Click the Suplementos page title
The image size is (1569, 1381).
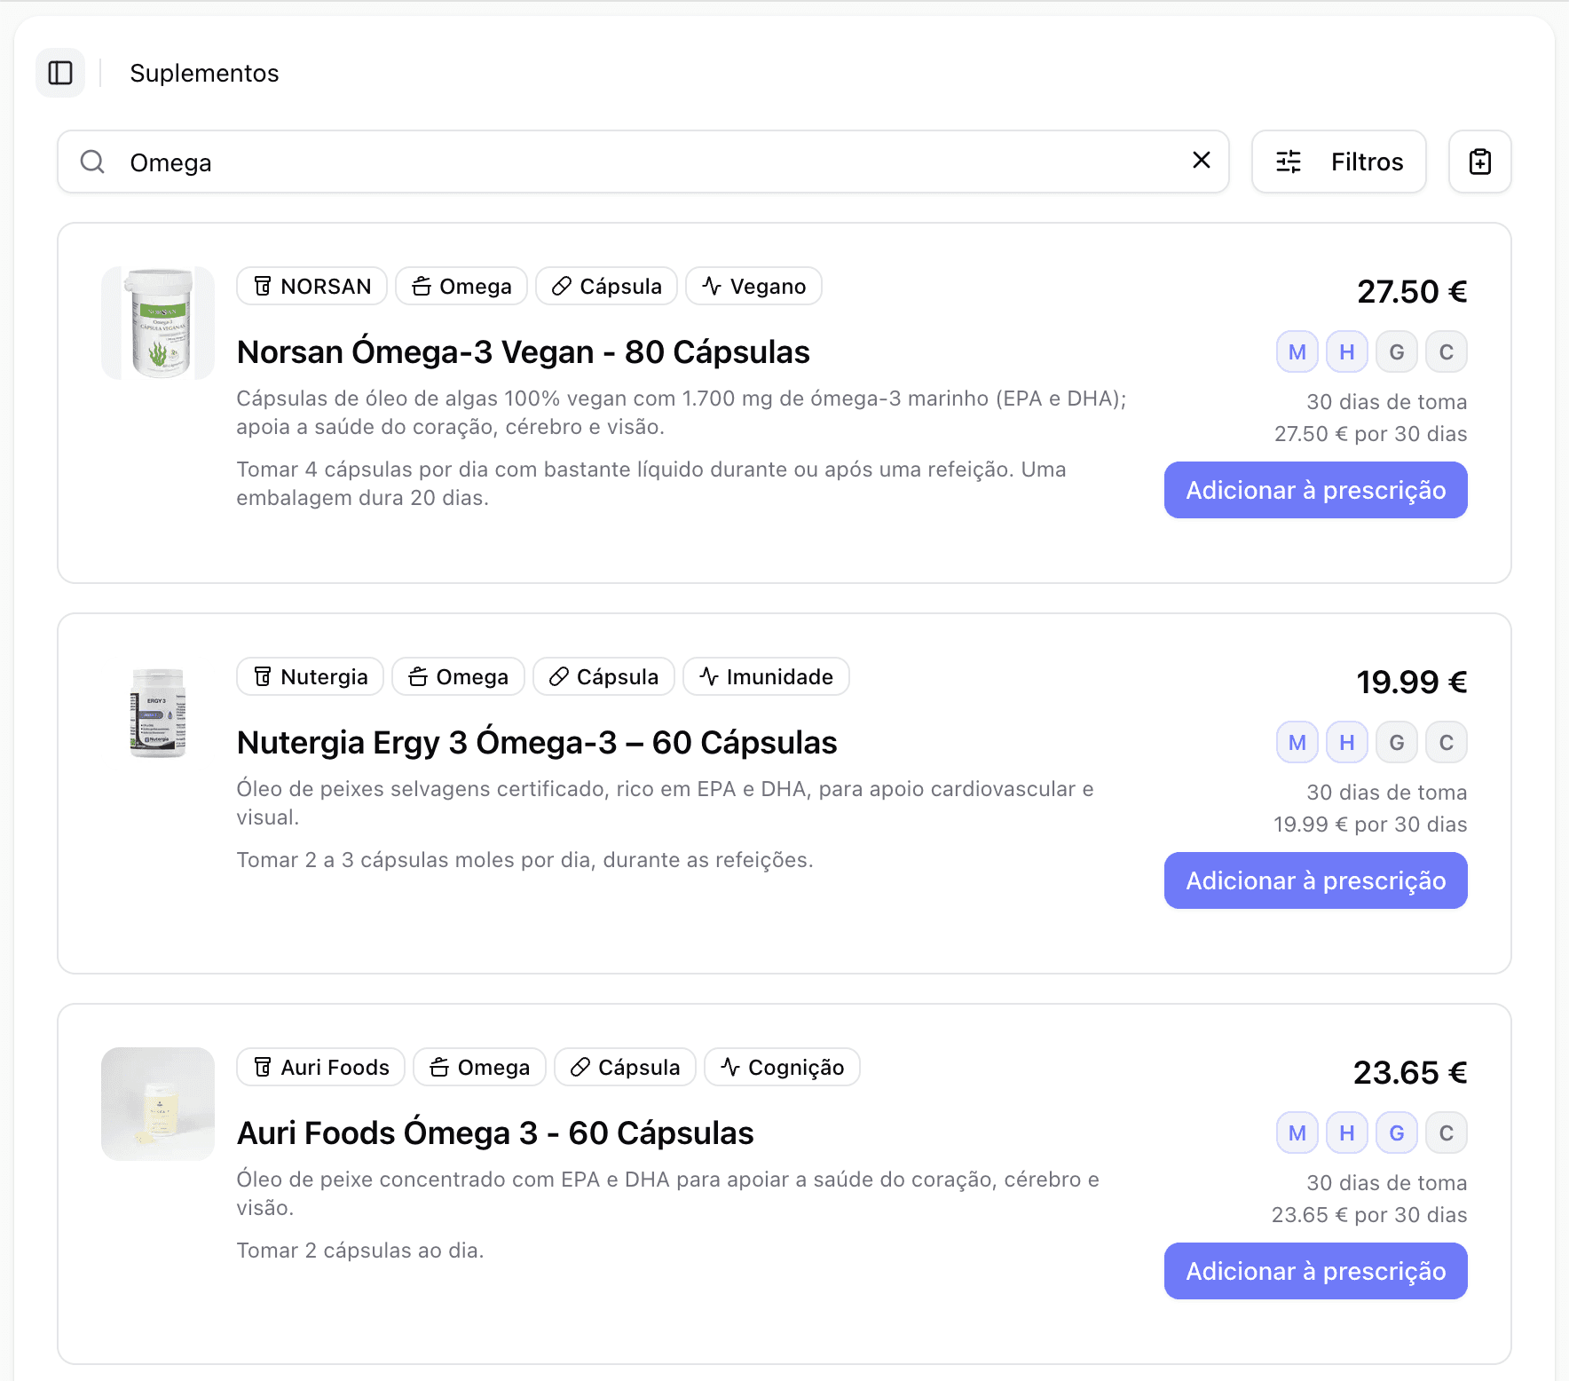(x=204, y=73)
